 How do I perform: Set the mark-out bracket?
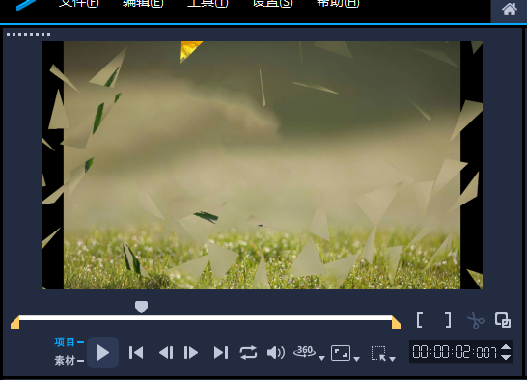[448, 320]
